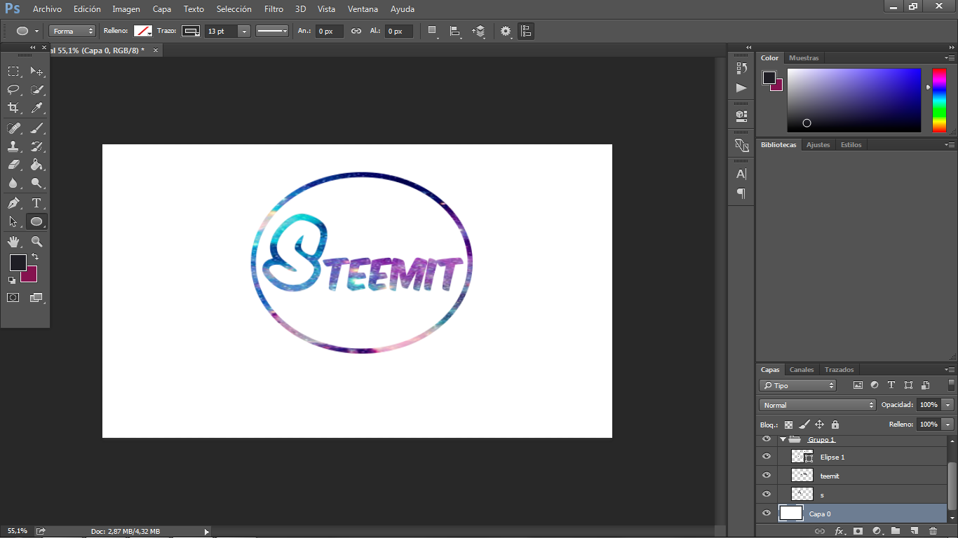This screenshot has height=538, width=958.
Task: Open the Forma tool mode dropdown
Action: click(x=72, y=31)
